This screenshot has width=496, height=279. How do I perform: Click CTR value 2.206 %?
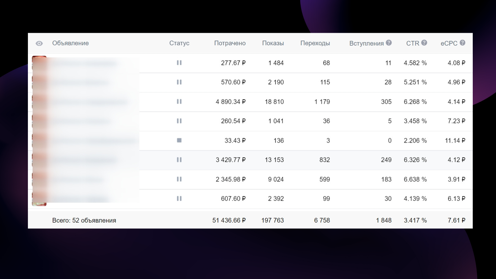click(x=415, y=140)
